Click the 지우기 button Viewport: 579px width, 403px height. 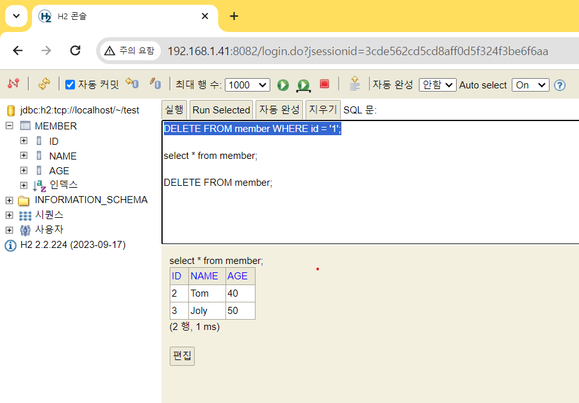323,110
